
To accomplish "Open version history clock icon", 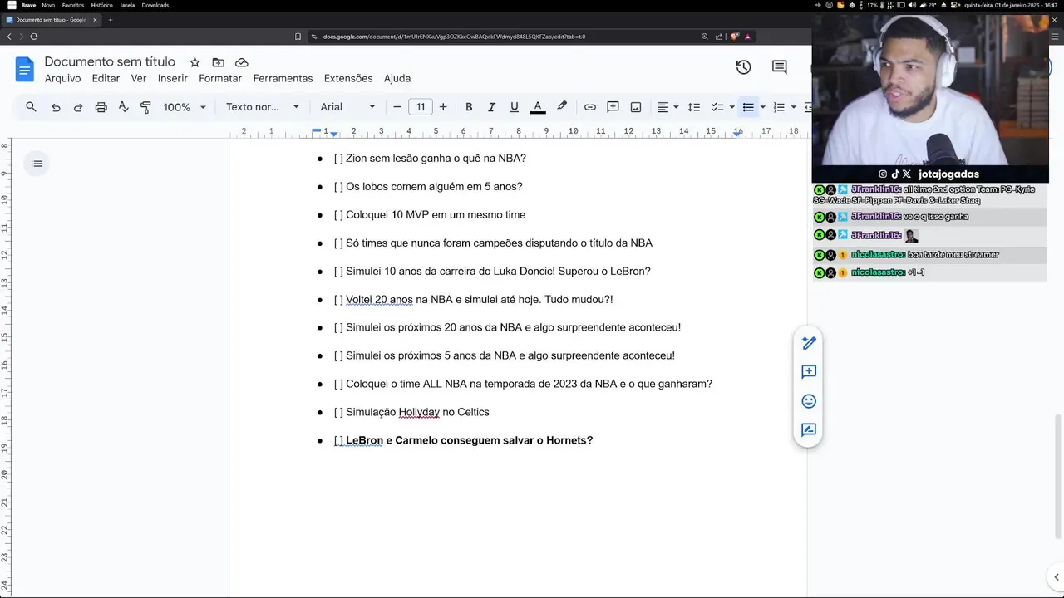I will [743, 67].
